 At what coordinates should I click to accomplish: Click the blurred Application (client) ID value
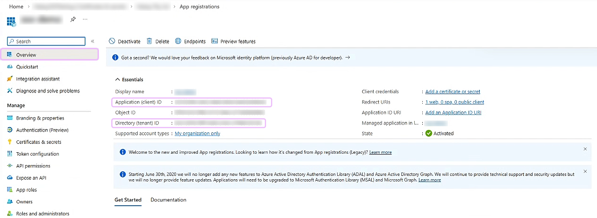click(x=220, y=102)
